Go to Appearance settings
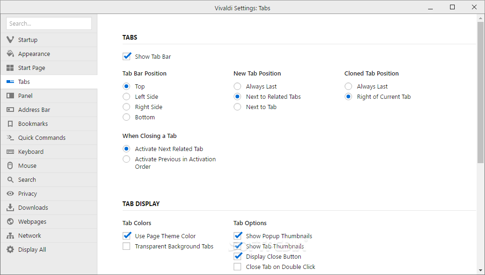This screenshot has height=275, width=485. tap(49, 54)
